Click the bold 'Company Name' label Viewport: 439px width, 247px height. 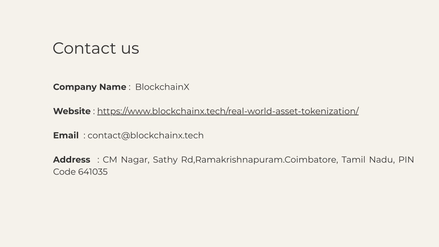coord(89,87)
